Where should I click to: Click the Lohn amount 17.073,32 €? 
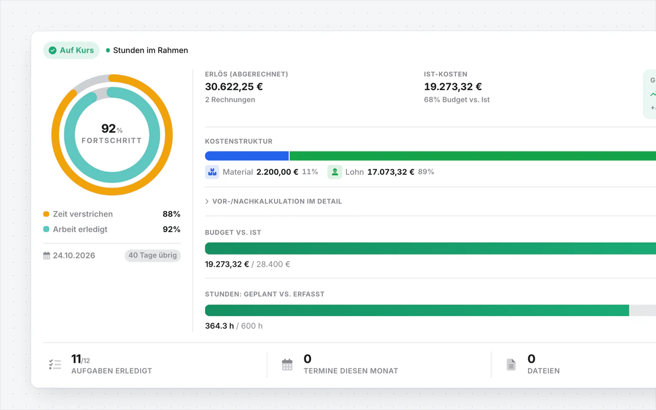point(391,172)
